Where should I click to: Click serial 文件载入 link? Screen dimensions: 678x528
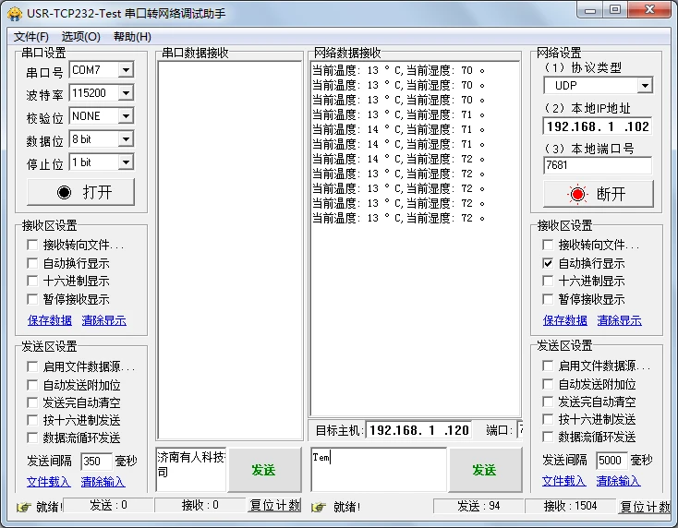(48, 481)
